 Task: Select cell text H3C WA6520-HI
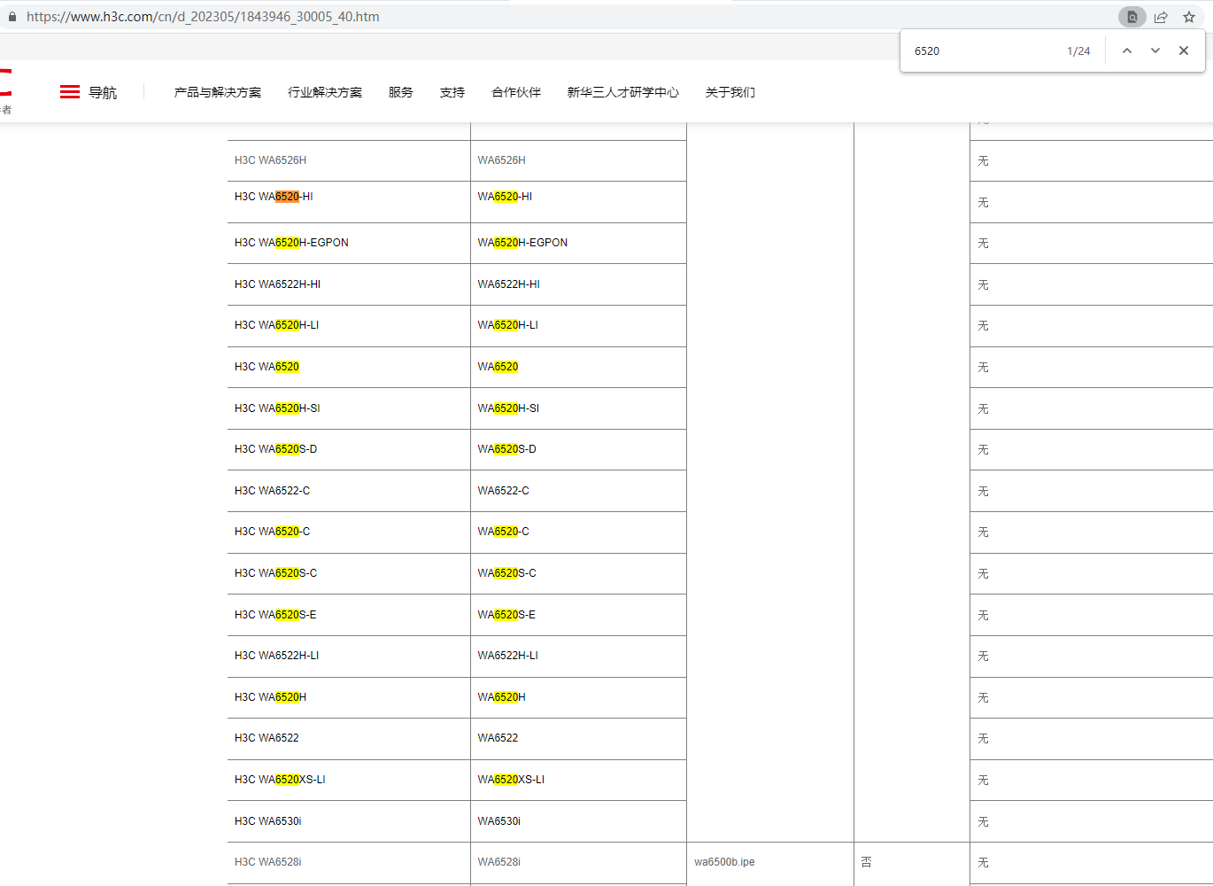coord(274,197)
